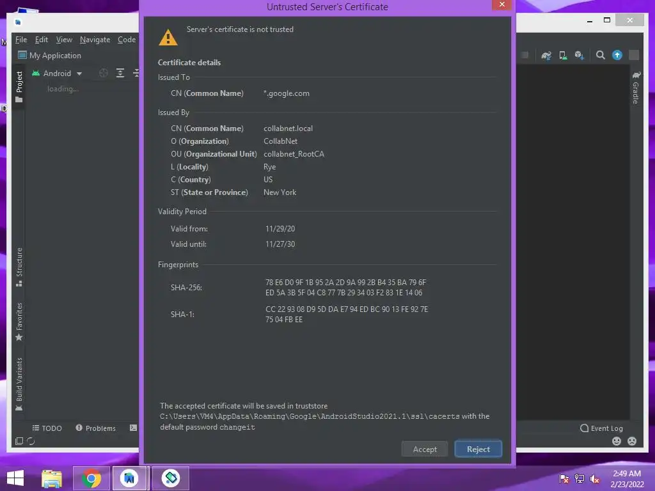Open the Event Log panel
The height and width of the screenshot is (491, 655).
click(x=601, y=428)
